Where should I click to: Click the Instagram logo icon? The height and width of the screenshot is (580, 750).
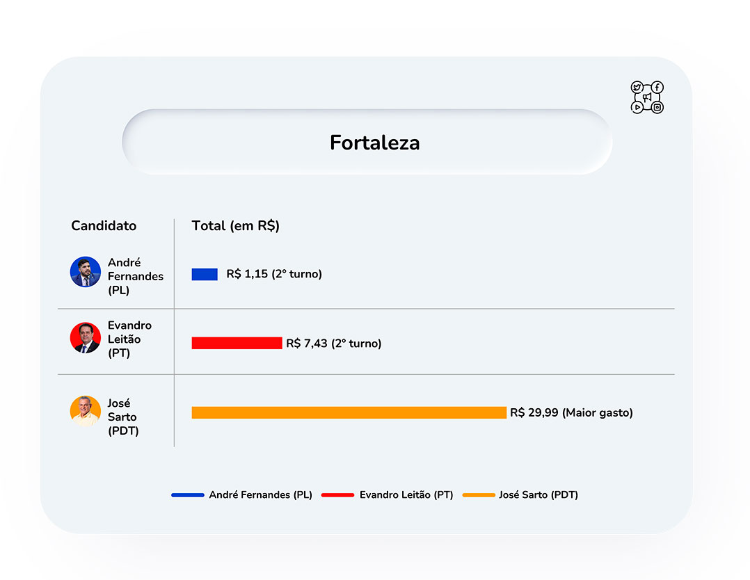pos(657,108)
